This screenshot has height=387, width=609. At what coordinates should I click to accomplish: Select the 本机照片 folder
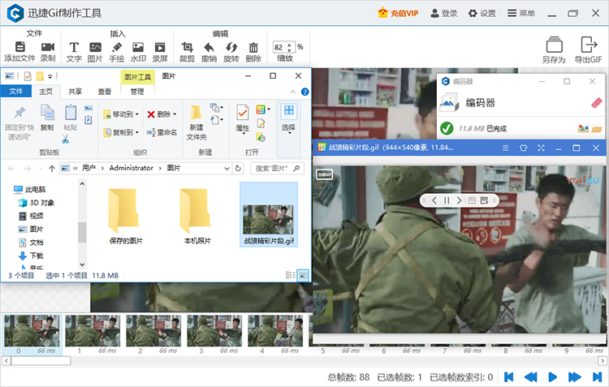[x=197, y=216]
